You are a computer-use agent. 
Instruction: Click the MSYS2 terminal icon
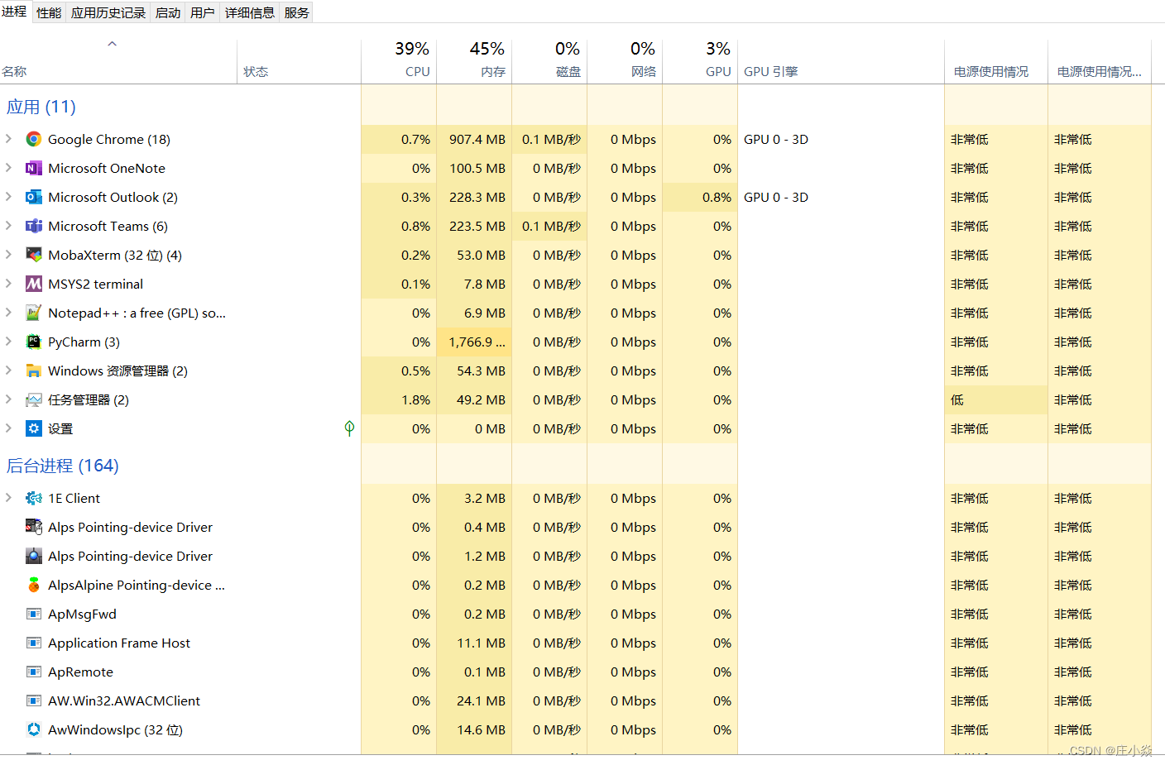33,284
